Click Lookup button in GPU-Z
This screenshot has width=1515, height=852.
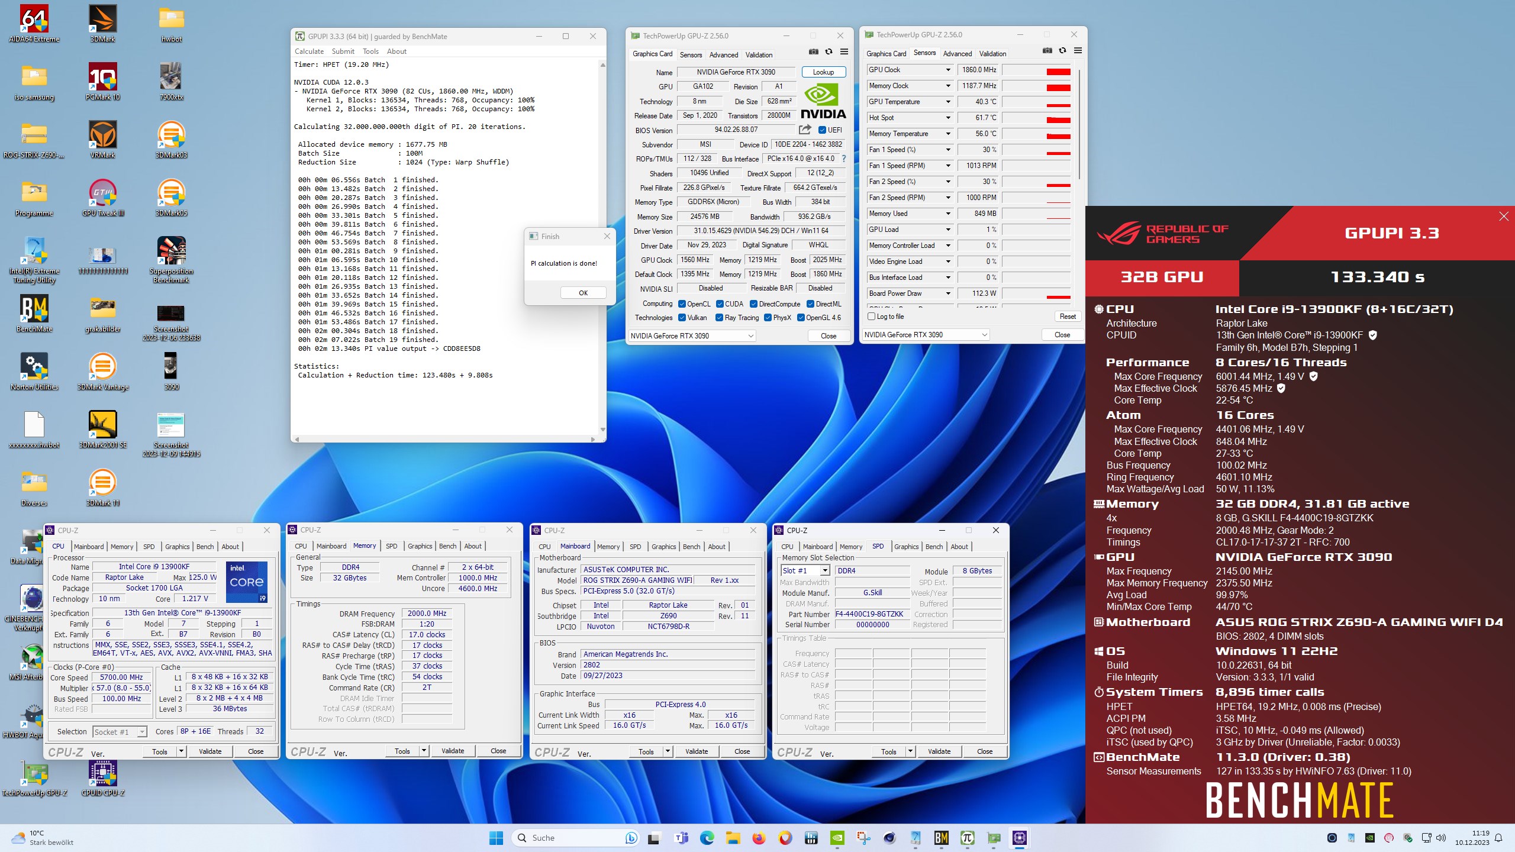click(823, 72)
